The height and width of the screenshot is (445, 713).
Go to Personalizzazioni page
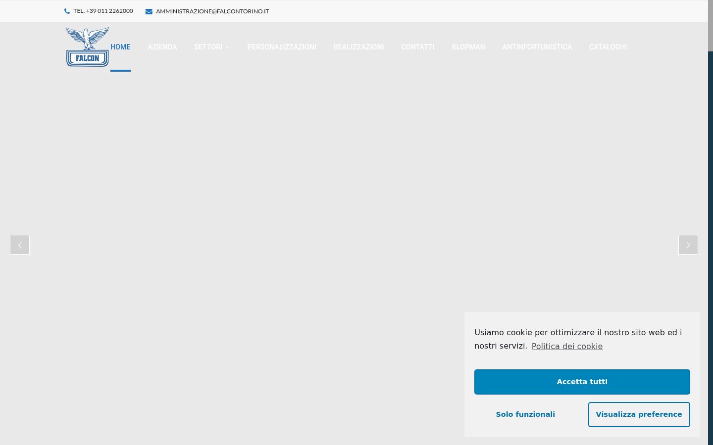pos(282,47)
